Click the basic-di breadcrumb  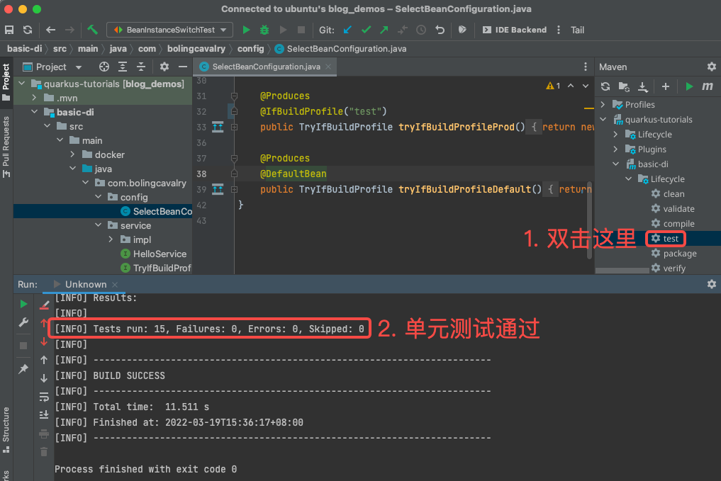pos(24,49)
